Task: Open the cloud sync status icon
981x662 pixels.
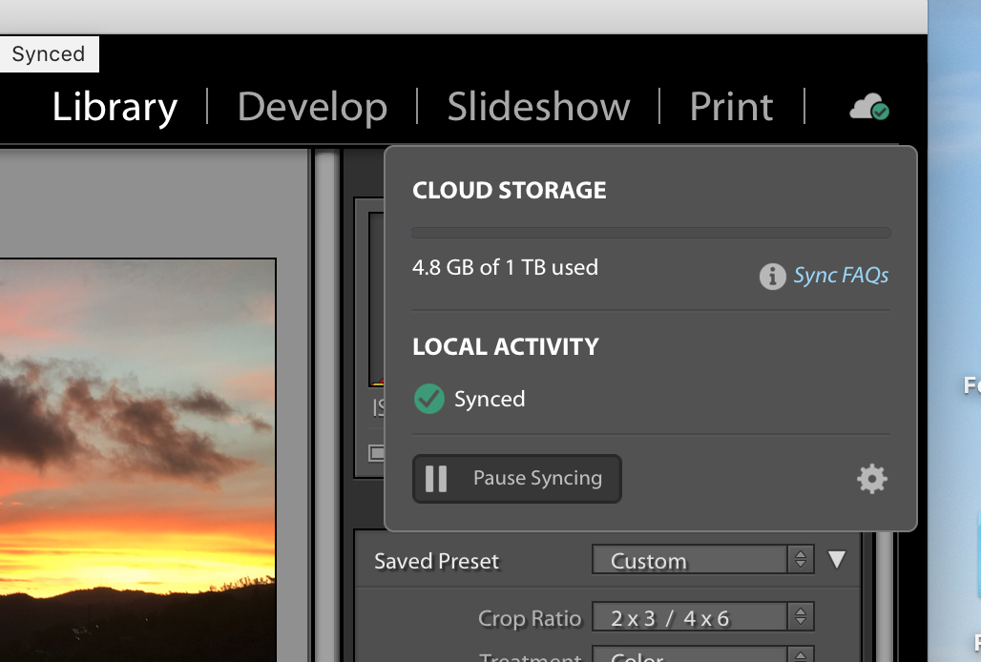Action: click(x=867, y=107)
